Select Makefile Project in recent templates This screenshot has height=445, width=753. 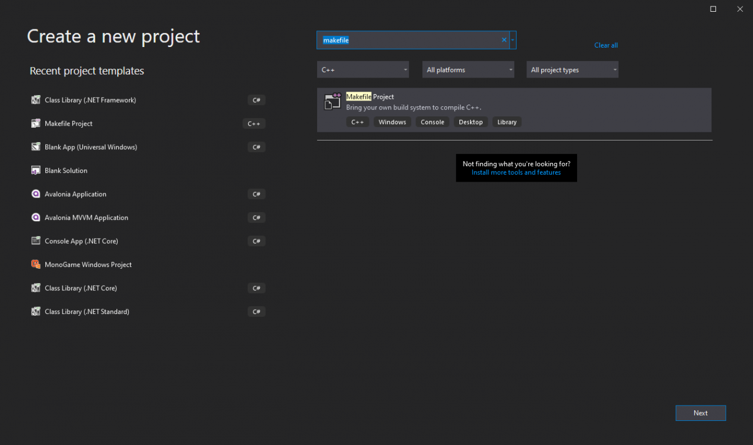point(69,123)
